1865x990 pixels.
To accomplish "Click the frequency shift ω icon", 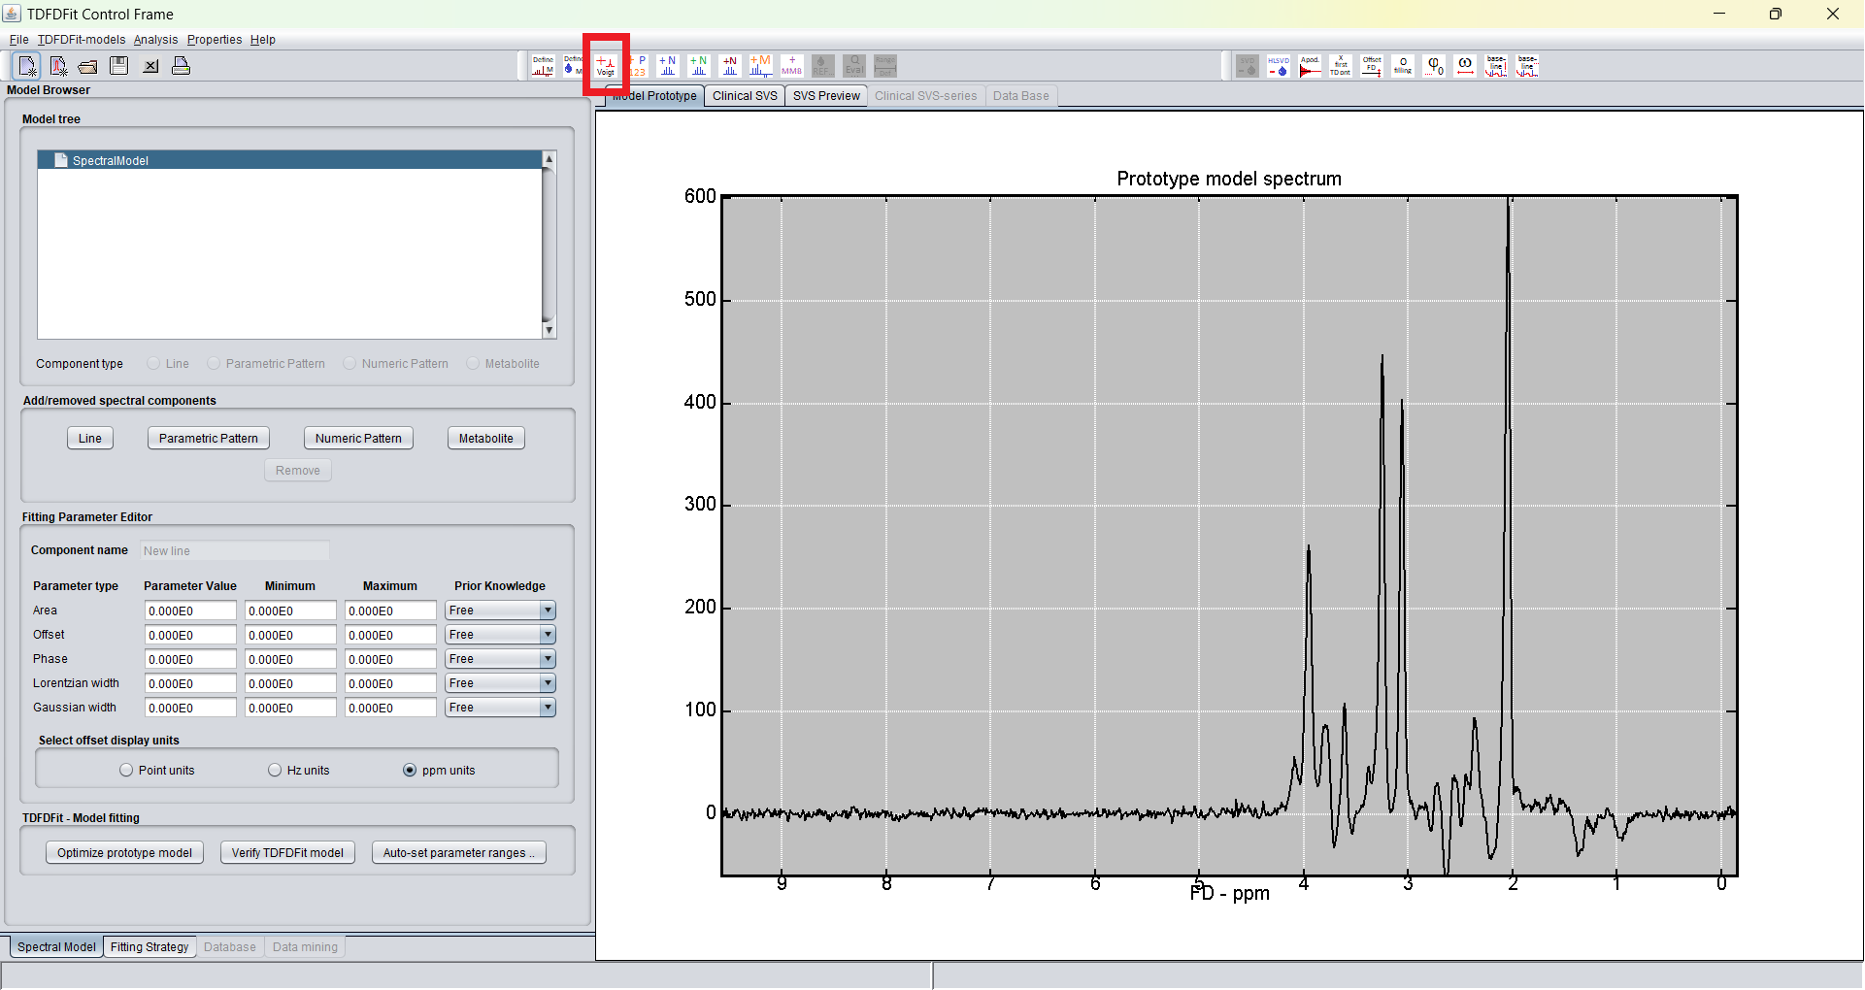I will click(x=1465, y=66).
